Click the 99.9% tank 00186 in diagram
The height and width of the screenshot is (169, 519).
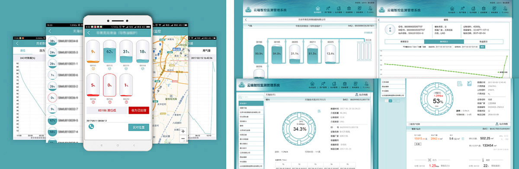259,53
